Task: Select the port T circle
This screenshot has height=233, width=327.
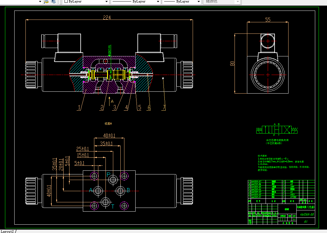Action: point(105,202)
